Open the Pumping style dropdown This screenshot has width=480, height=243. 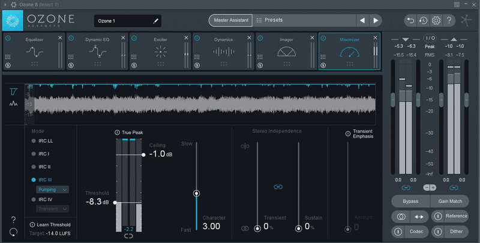pyautogui.click(x=52, y=190)
